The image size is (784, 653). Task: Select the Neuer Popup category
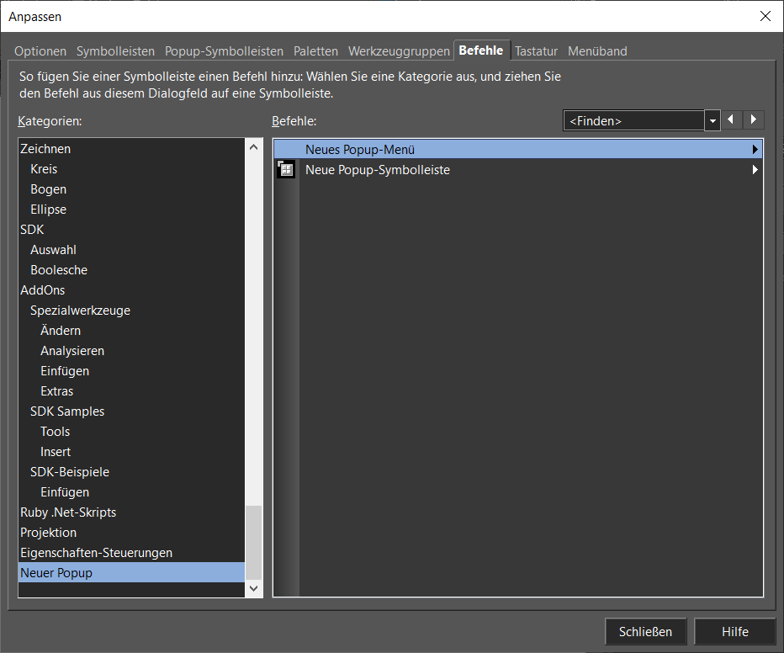[131, 572]
